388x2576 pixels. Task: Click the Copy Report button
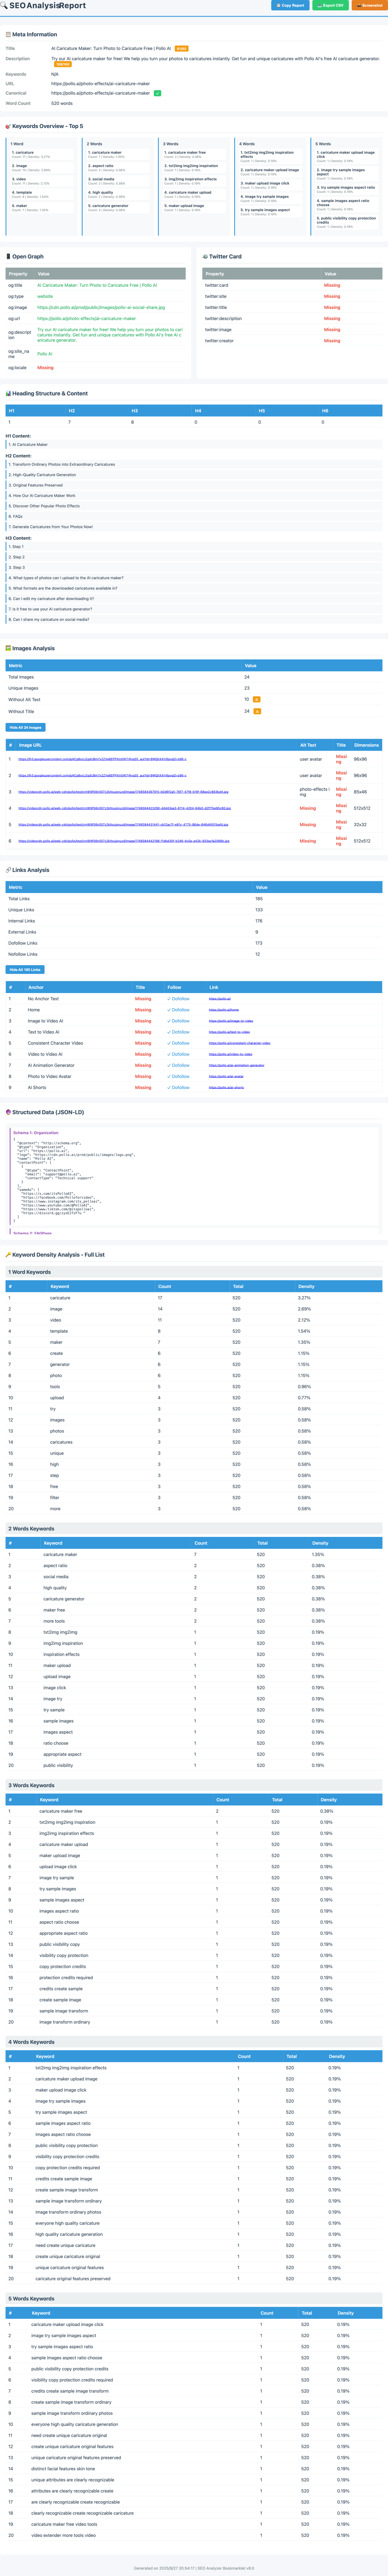click(290, 5)
